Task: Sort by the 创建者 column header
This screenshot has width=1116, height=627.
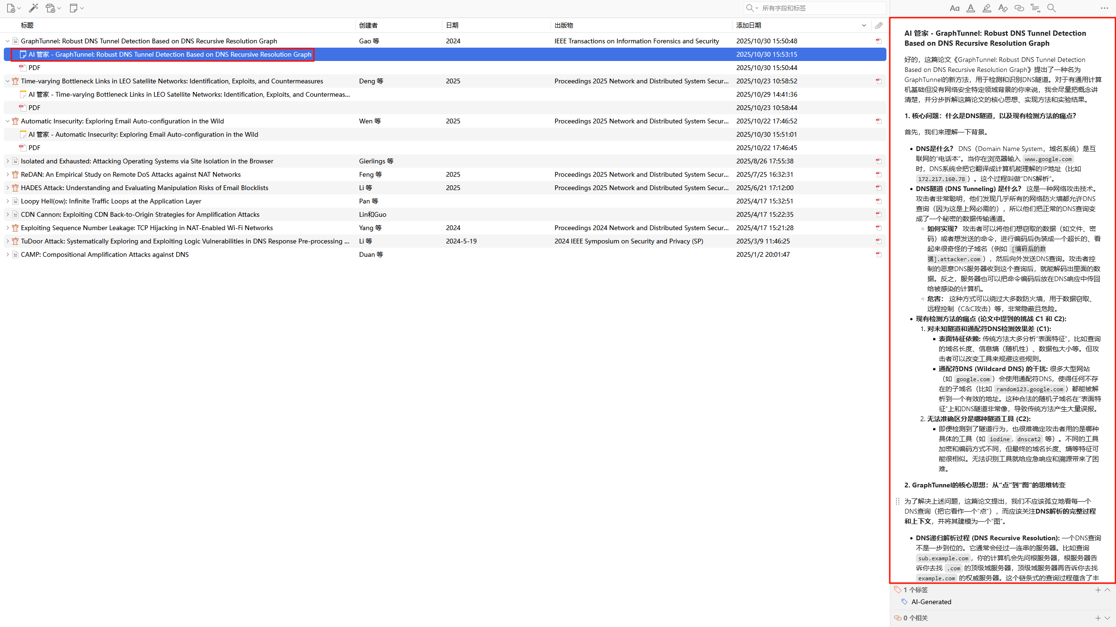Action: tap(368, 25)
